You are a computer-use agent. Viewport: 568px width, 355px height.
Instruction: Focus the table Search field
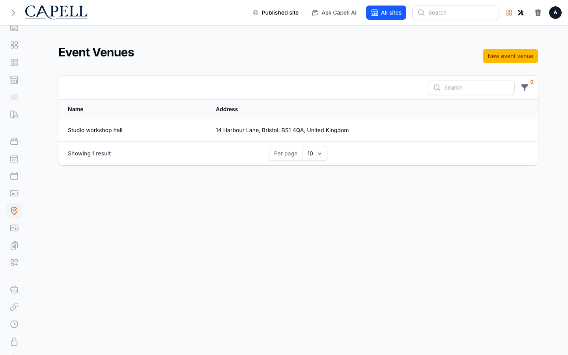(x=471, y=88)
